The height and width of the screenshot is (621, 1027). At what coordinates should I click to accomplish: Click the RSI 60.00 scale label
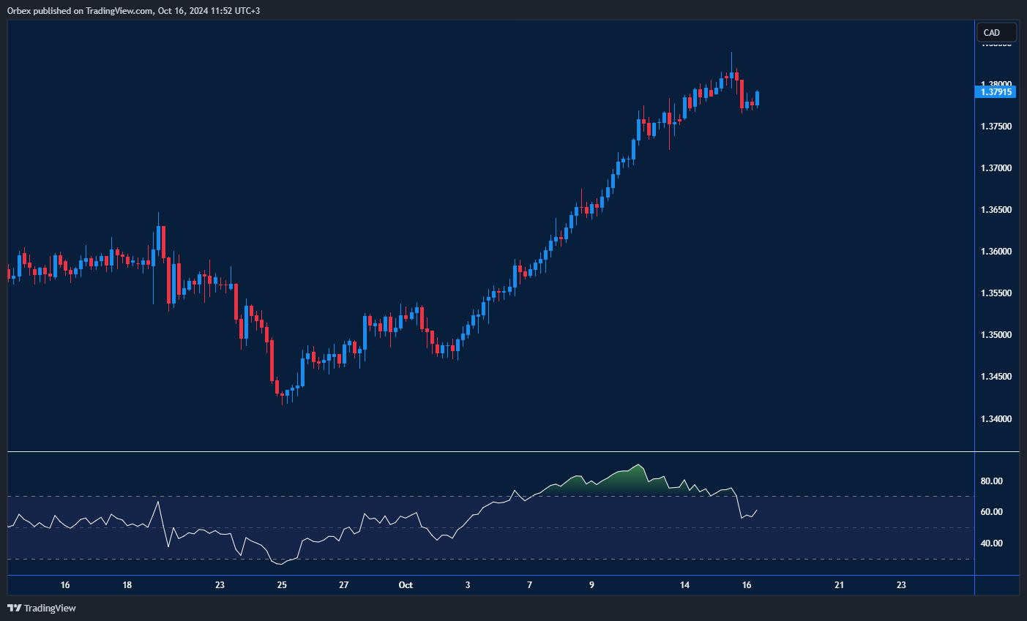[991, 512]
